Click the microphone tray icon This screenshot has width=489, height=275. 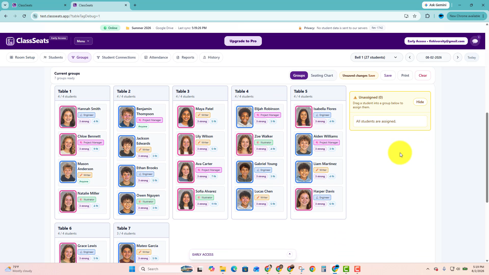point(444,269)
